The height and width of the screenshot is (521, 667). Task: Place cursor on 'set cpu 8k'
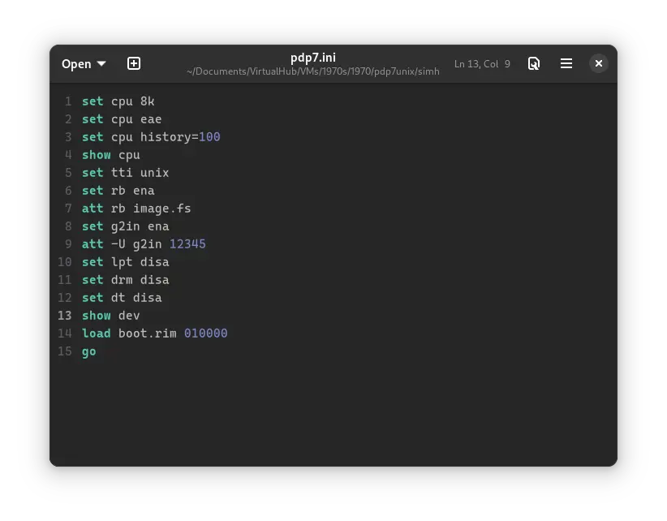tap(116, 101)
